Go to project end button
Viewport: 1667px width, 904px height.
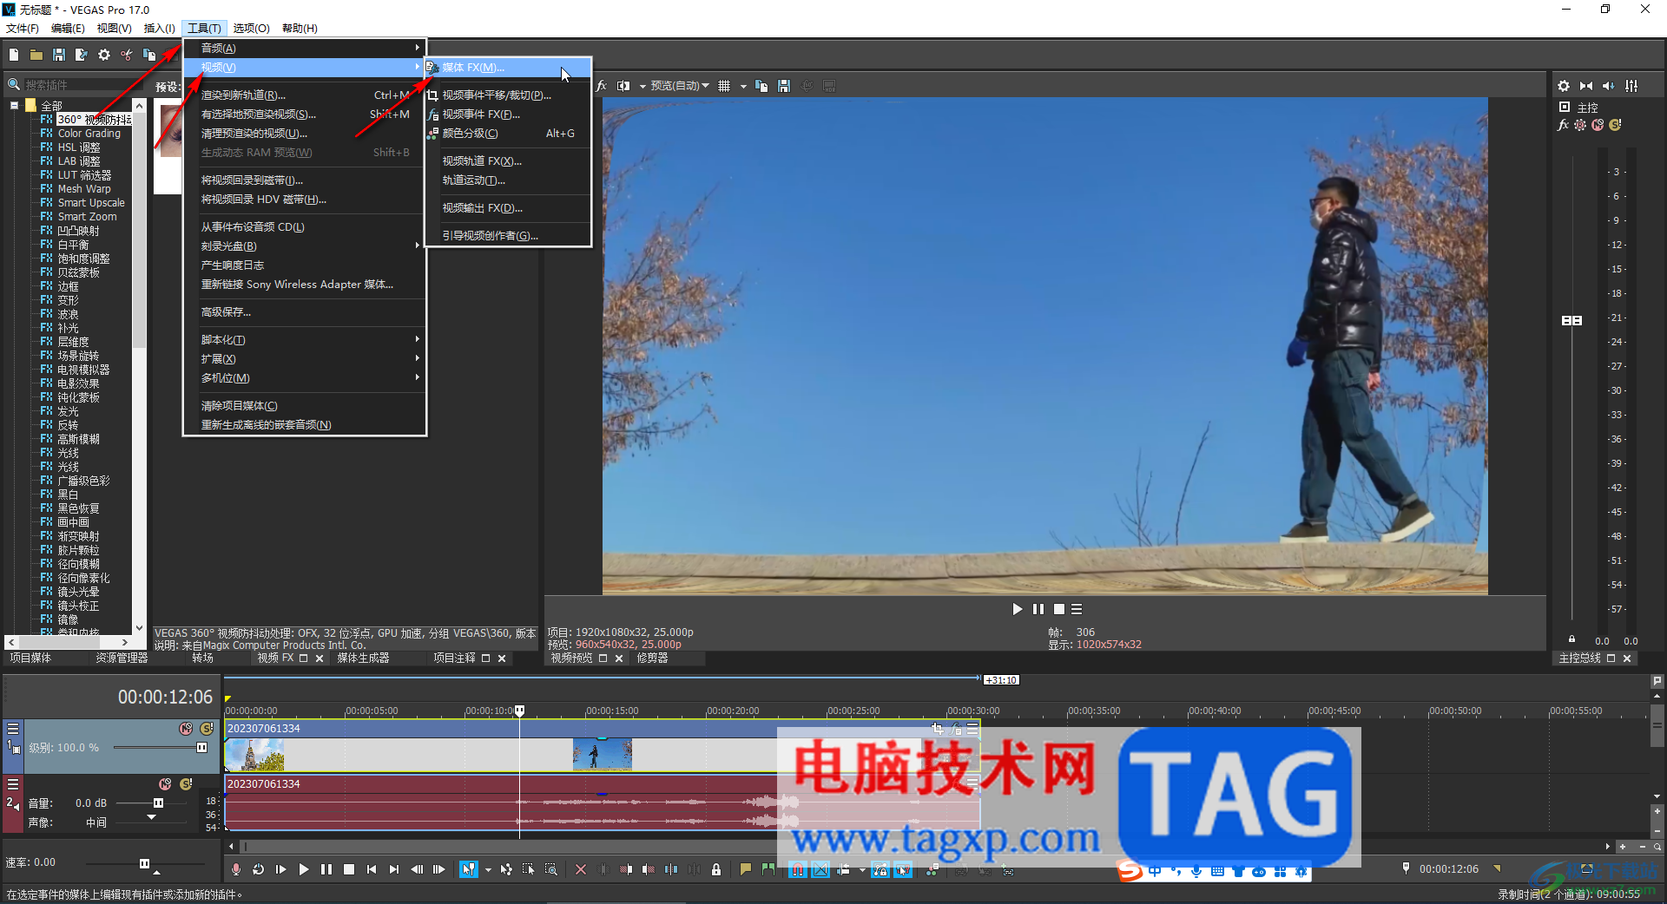394,869
